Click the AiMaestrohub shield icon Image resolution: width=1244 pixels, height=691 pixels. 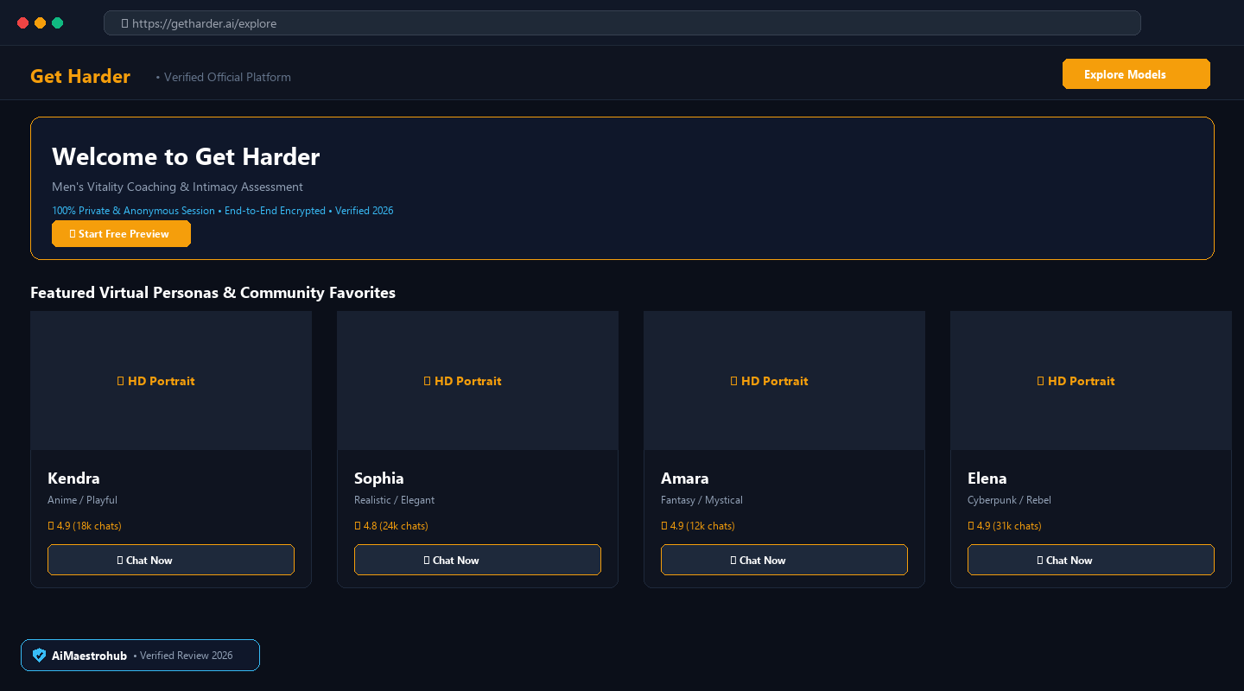click(x=39, y=656)
